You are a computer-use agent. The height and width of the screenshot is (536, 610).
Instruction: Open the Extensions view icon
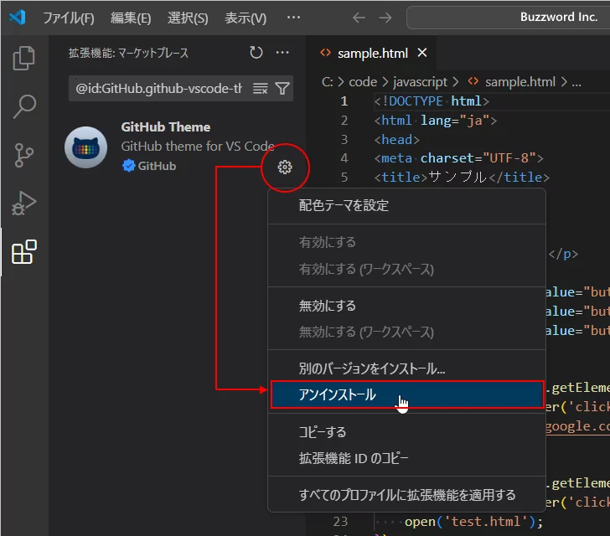pyautogui.click(x=23, y=251)
